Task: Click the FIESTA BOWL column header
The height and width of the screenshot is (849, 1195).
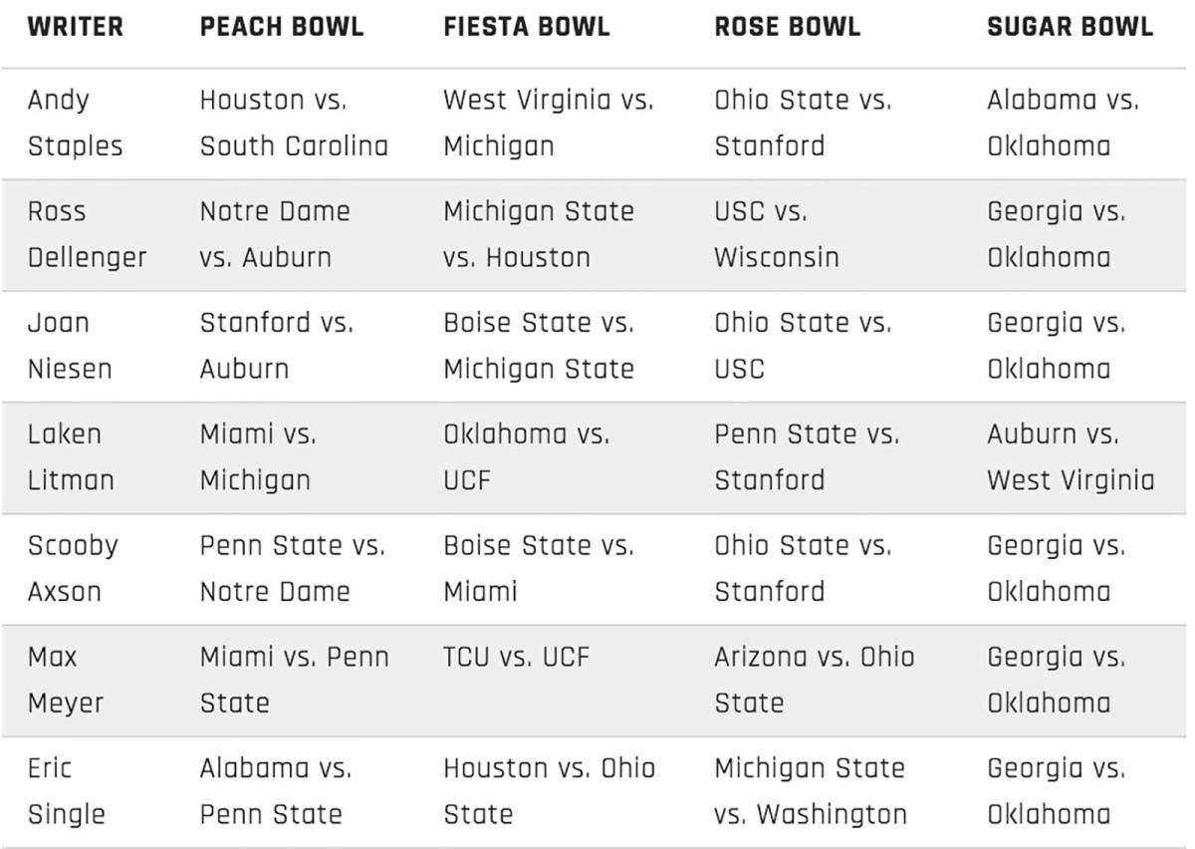Action: click(527, 27)
